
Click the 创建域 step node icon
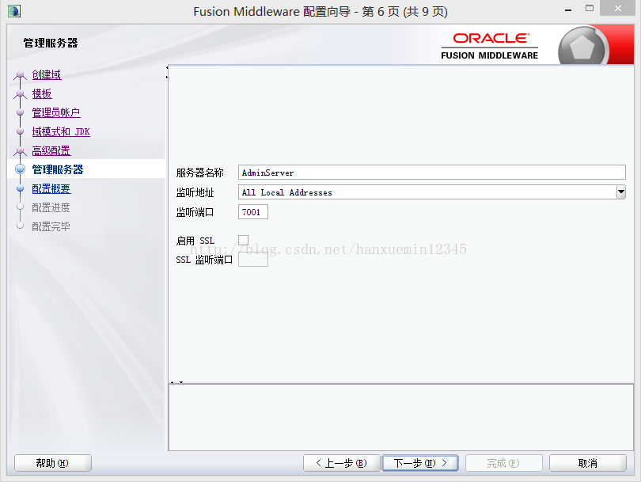click(20, 75)
